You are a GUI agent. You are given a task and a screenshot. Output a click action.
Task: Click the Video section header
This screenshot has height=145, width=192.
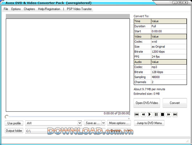(x=143, y=37)
